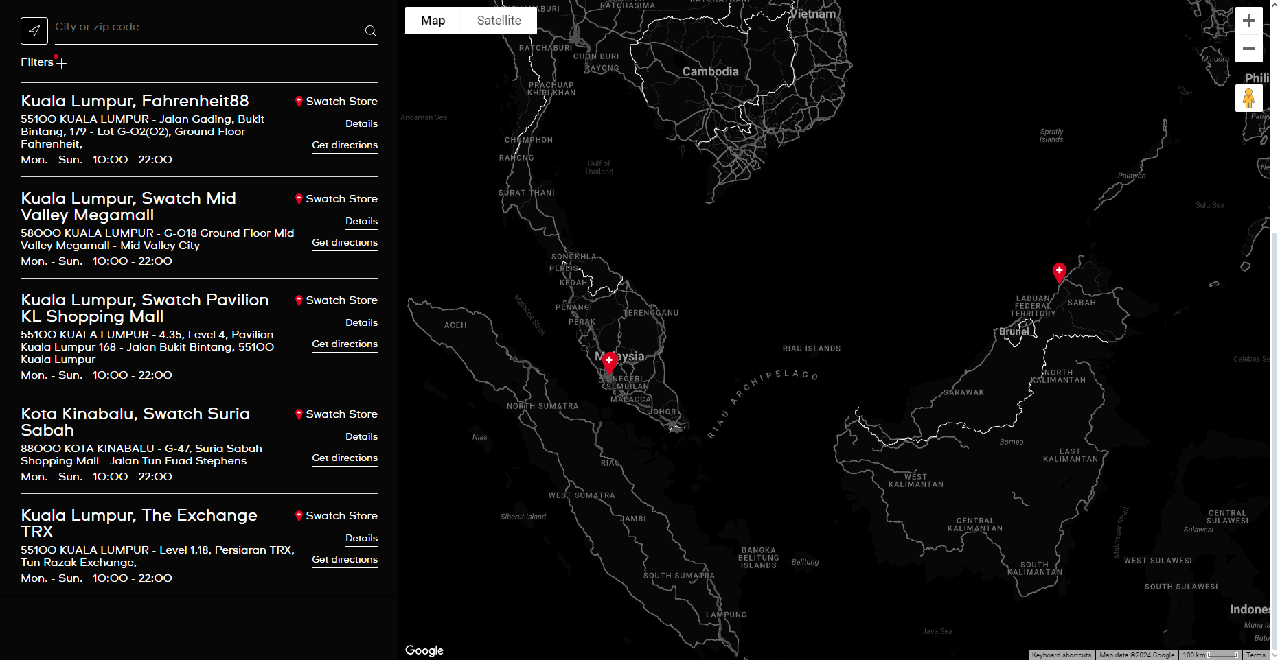Open Details for Swatch Mid Valley Megamall

(361, 222)
